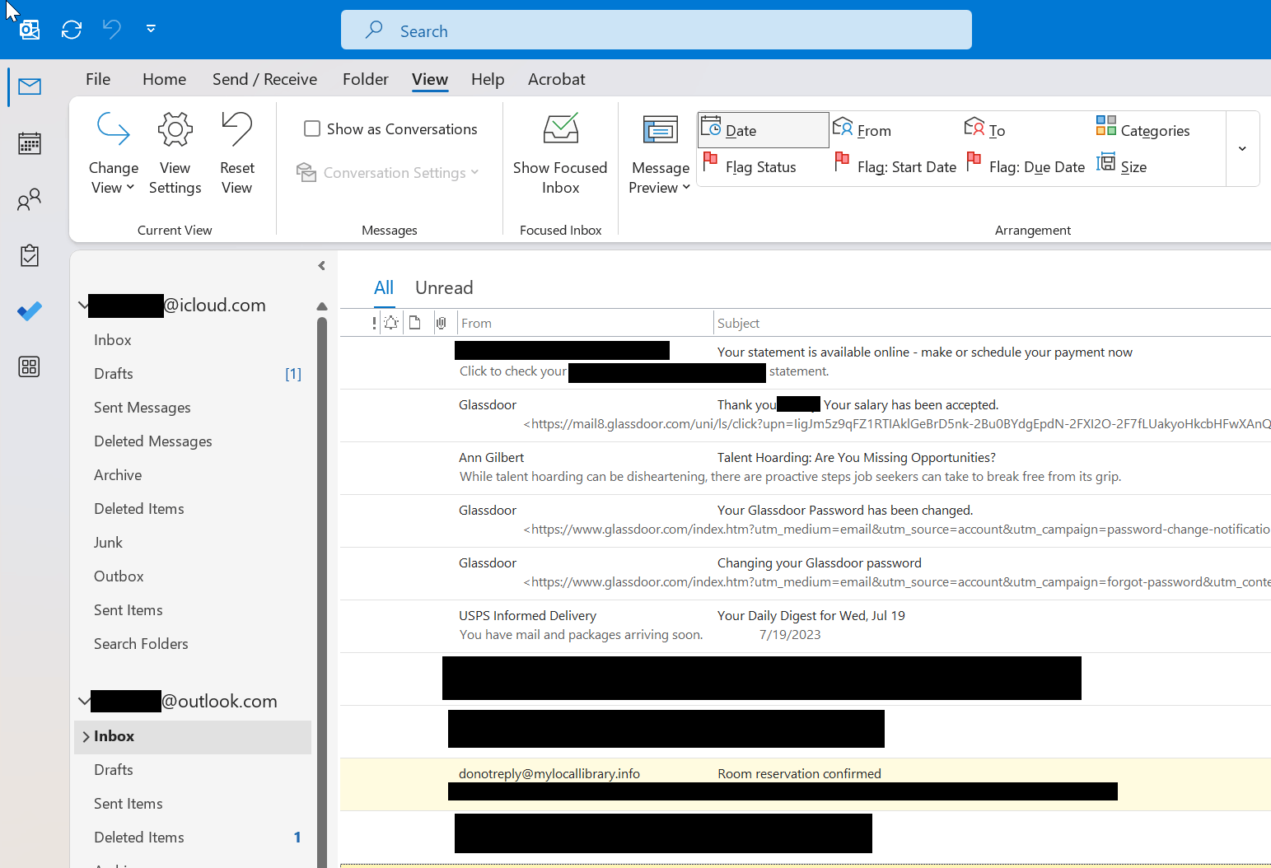Open Sent Messages folder
The image size is (1271, 868).
coord(194,408)
